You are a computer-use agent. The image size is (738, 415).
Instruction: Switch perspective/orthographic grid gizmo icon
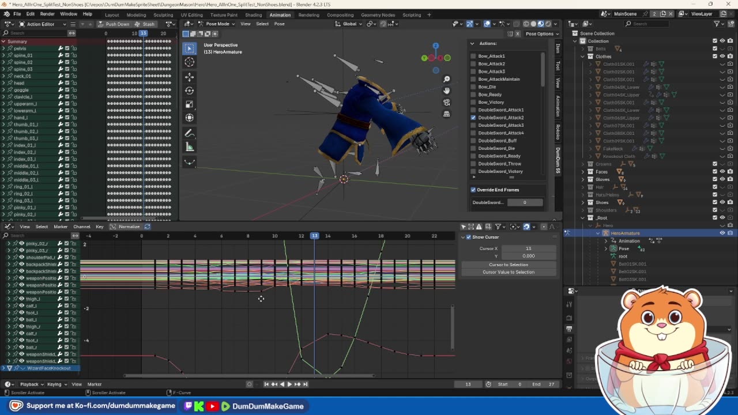[447, 114]
